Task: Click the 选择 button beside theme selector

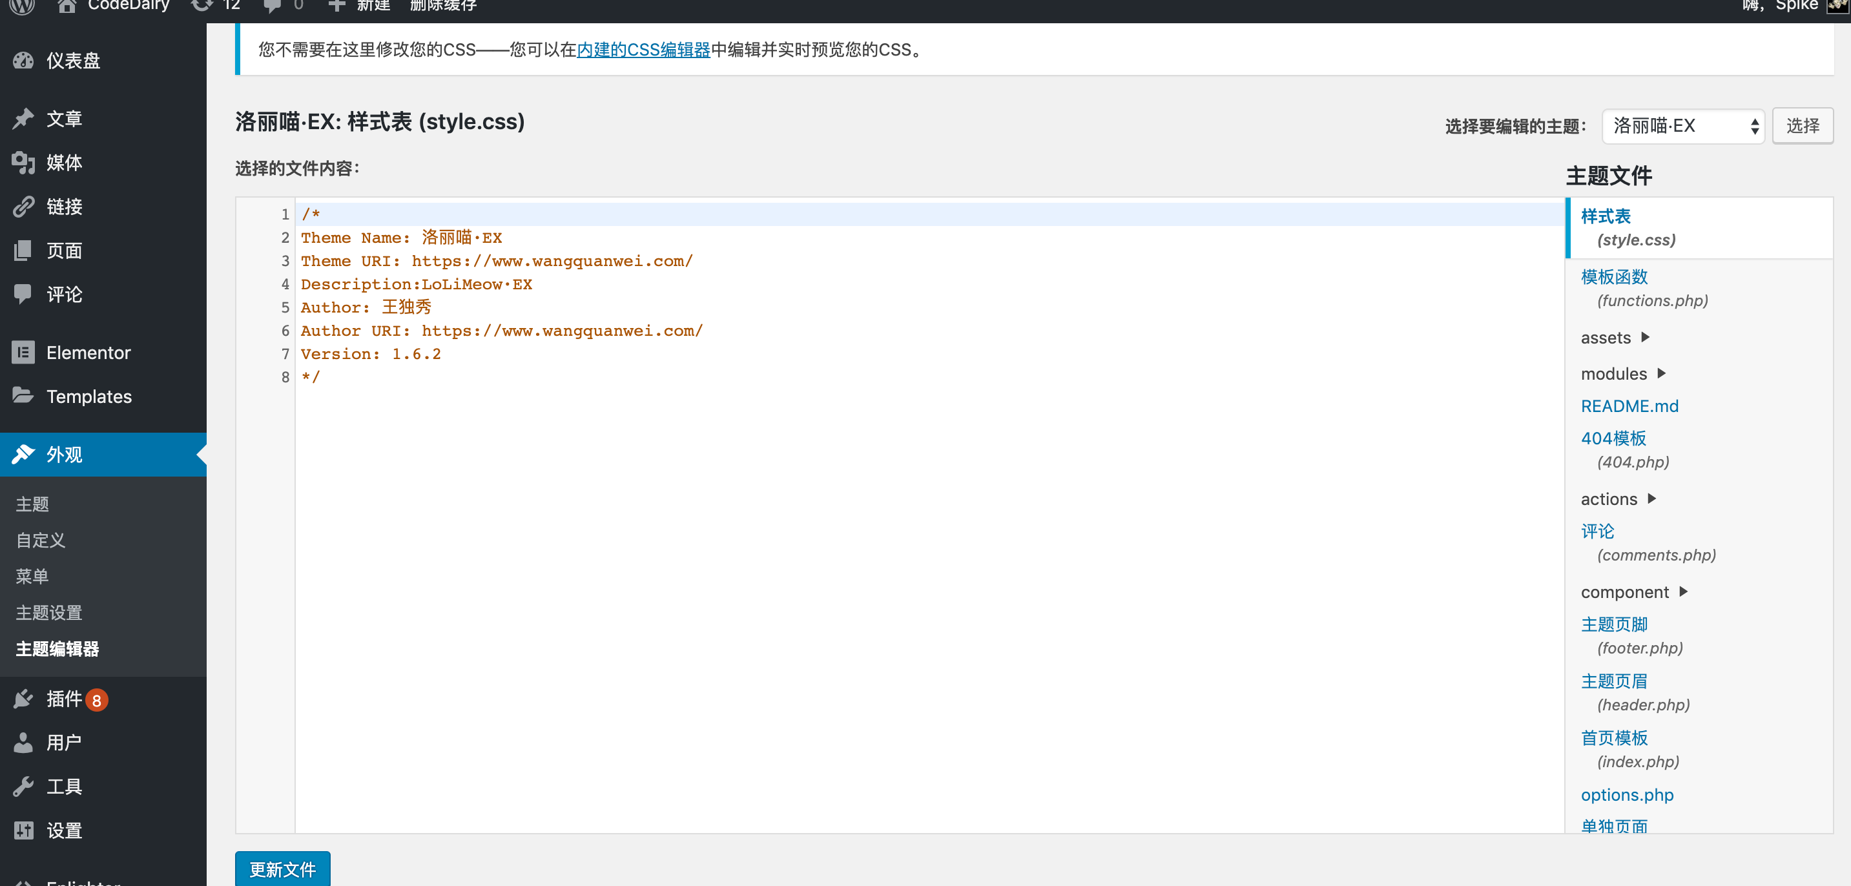Action: pyautogui.click(x=1803, y=127)
